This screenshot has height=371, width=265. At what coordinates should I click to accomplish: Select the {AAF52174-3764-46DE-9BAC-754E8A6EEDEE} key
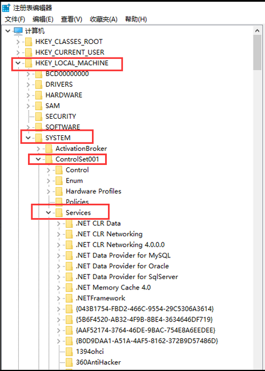coord(146,330)
